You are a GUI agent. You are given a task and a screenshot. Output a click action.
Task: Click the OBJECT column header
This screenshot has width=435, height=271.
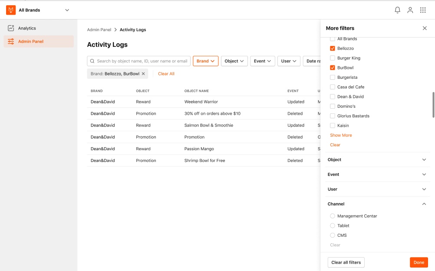pyautogui.click(x=142, y=91)
